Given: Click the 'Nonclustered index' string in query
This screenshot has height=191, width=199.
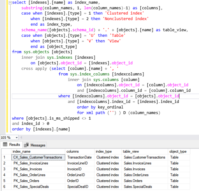Looking at the screenshot, I should pos(126,19).
